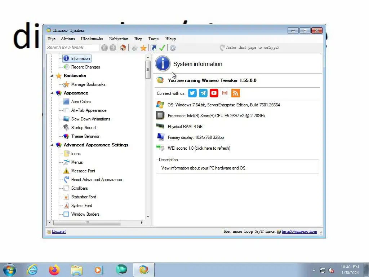The height and width of the screenshot is (277, 369).
Task: Collapse the Appearance tree node
Action: [52, 93]
